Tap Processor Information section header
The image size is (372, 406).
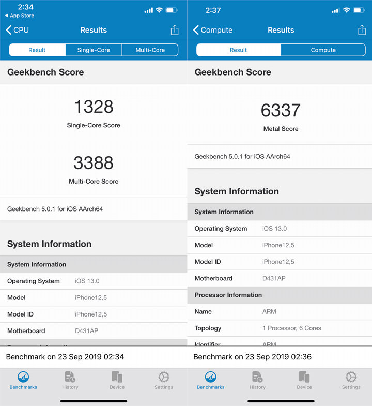(280, 295)
